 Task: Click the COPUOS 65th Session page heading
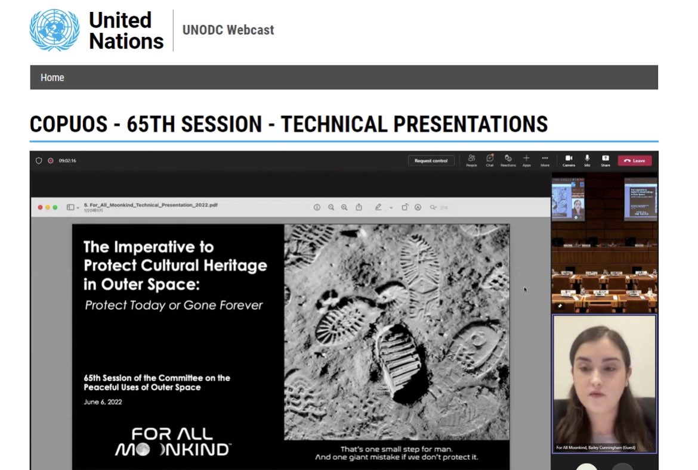coord(289,124)
